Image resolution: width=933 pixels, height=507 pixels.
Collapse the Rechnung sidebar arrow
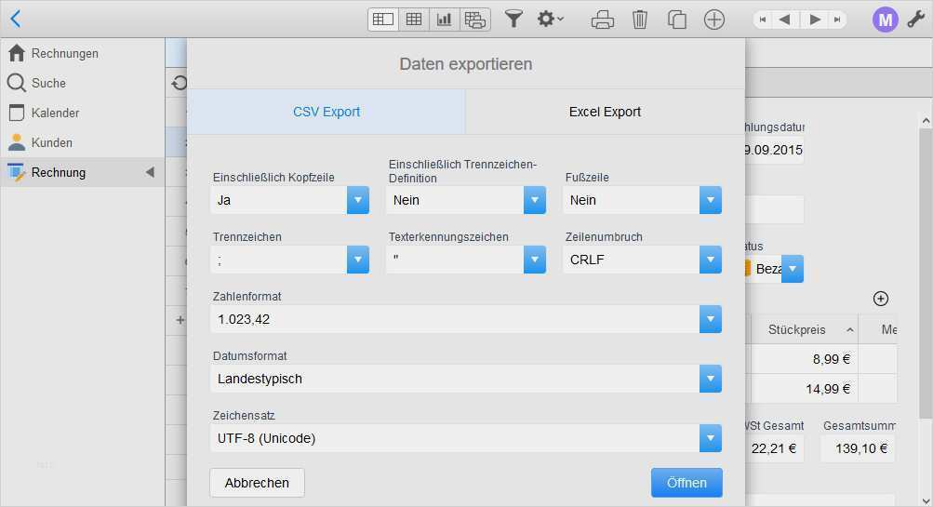(150, 173)
